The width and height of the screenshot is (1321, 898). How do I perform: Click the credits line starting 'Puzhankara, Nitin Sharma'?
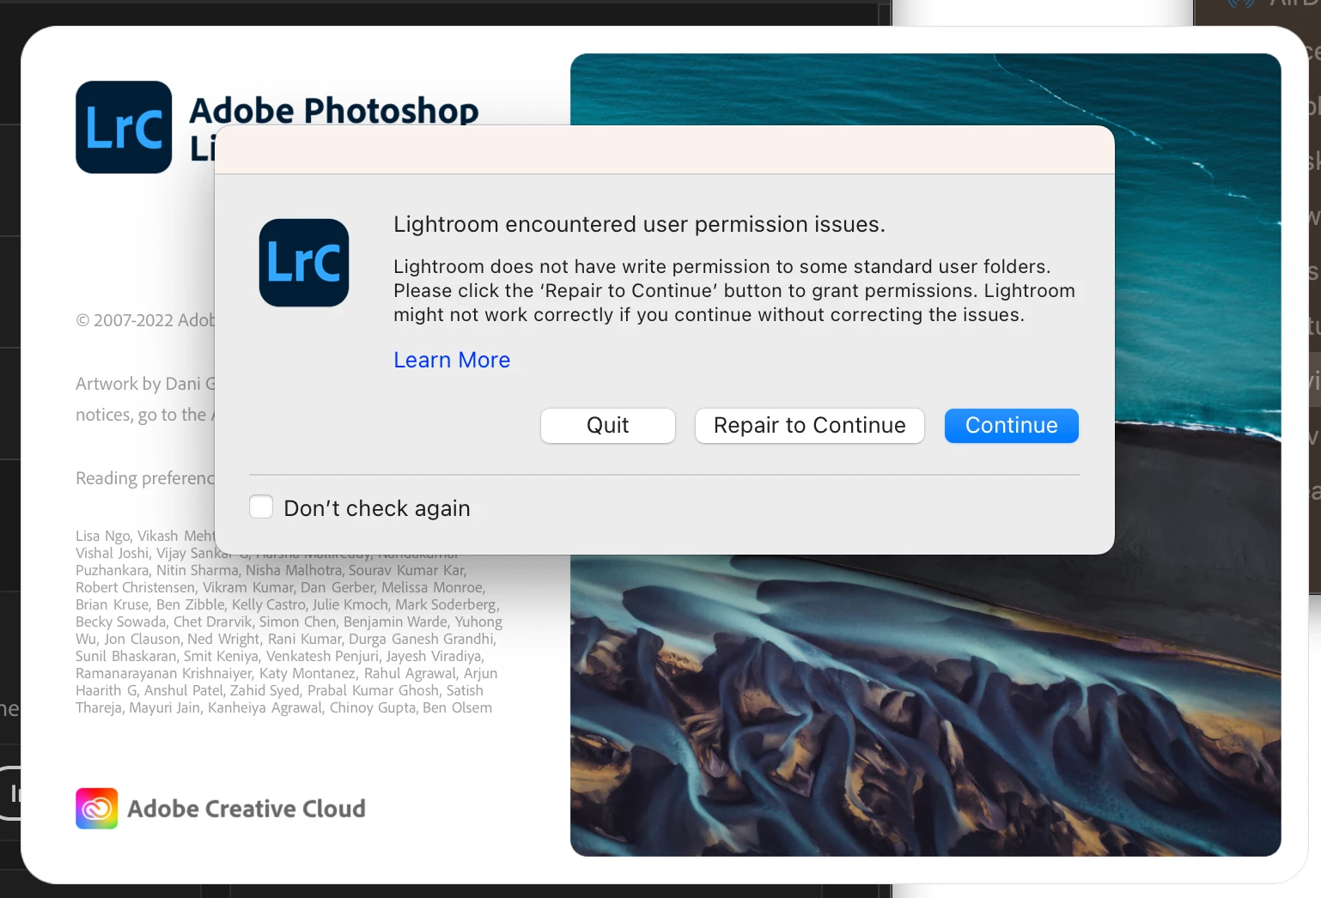[271, 570]
